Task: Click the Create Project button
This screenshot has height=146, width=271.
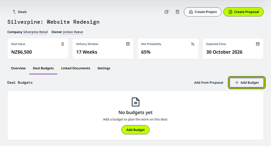Action: 203,12
